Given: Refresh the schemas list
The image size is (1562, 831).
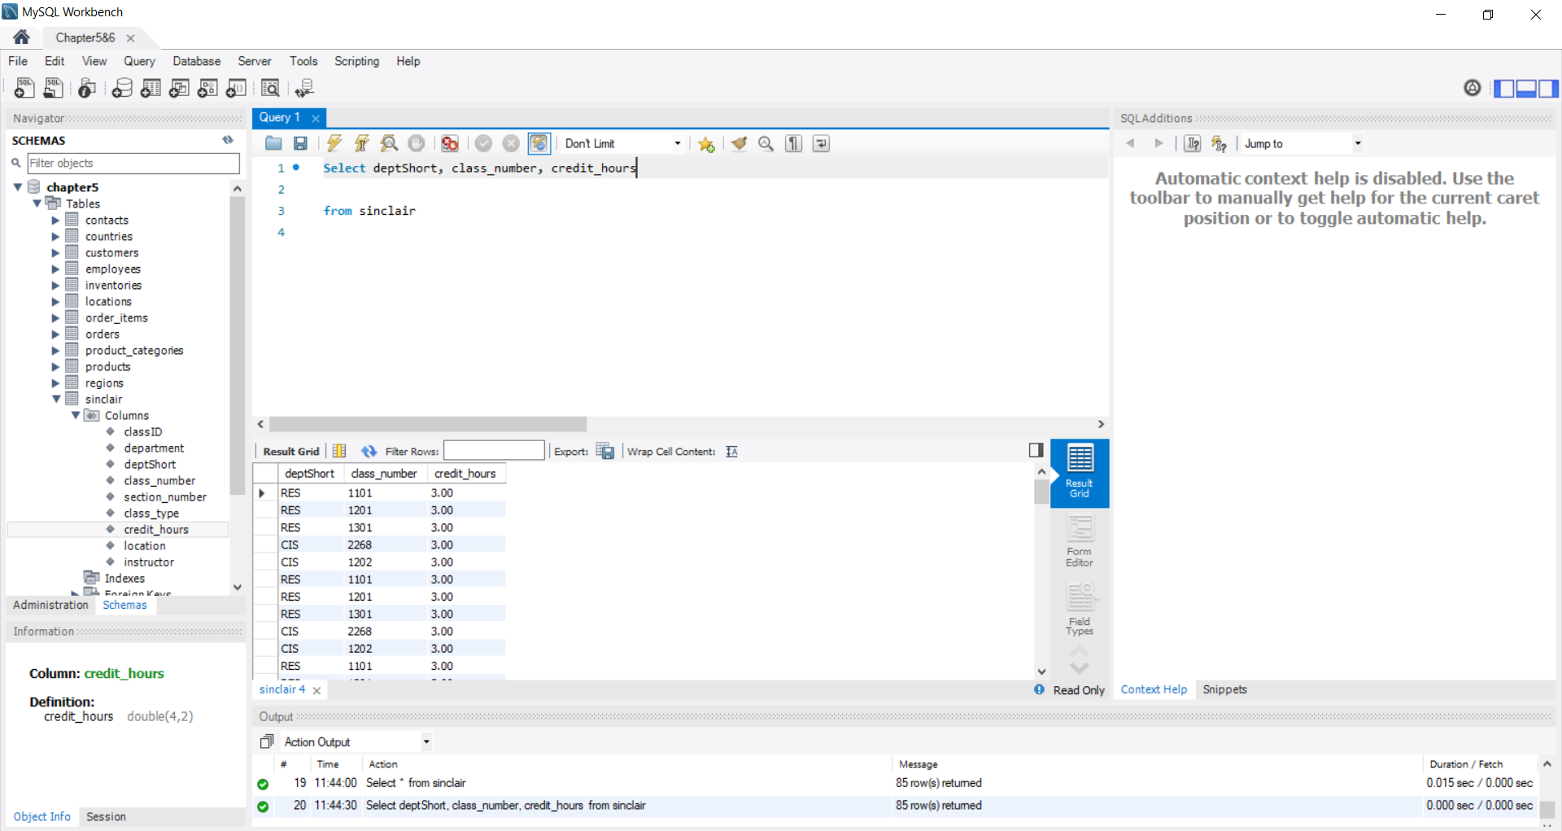Looking at the screenshot, I should [x=228, y=140].
